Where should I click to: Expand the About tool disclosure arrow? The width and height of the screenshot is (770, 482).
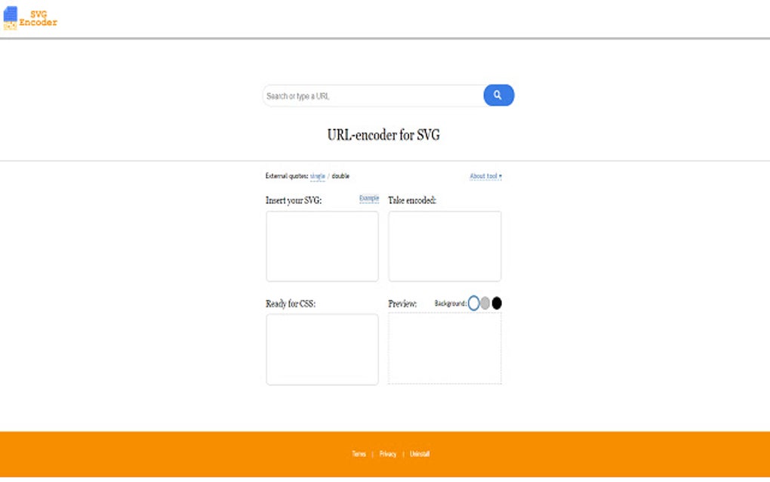(500, 175)
